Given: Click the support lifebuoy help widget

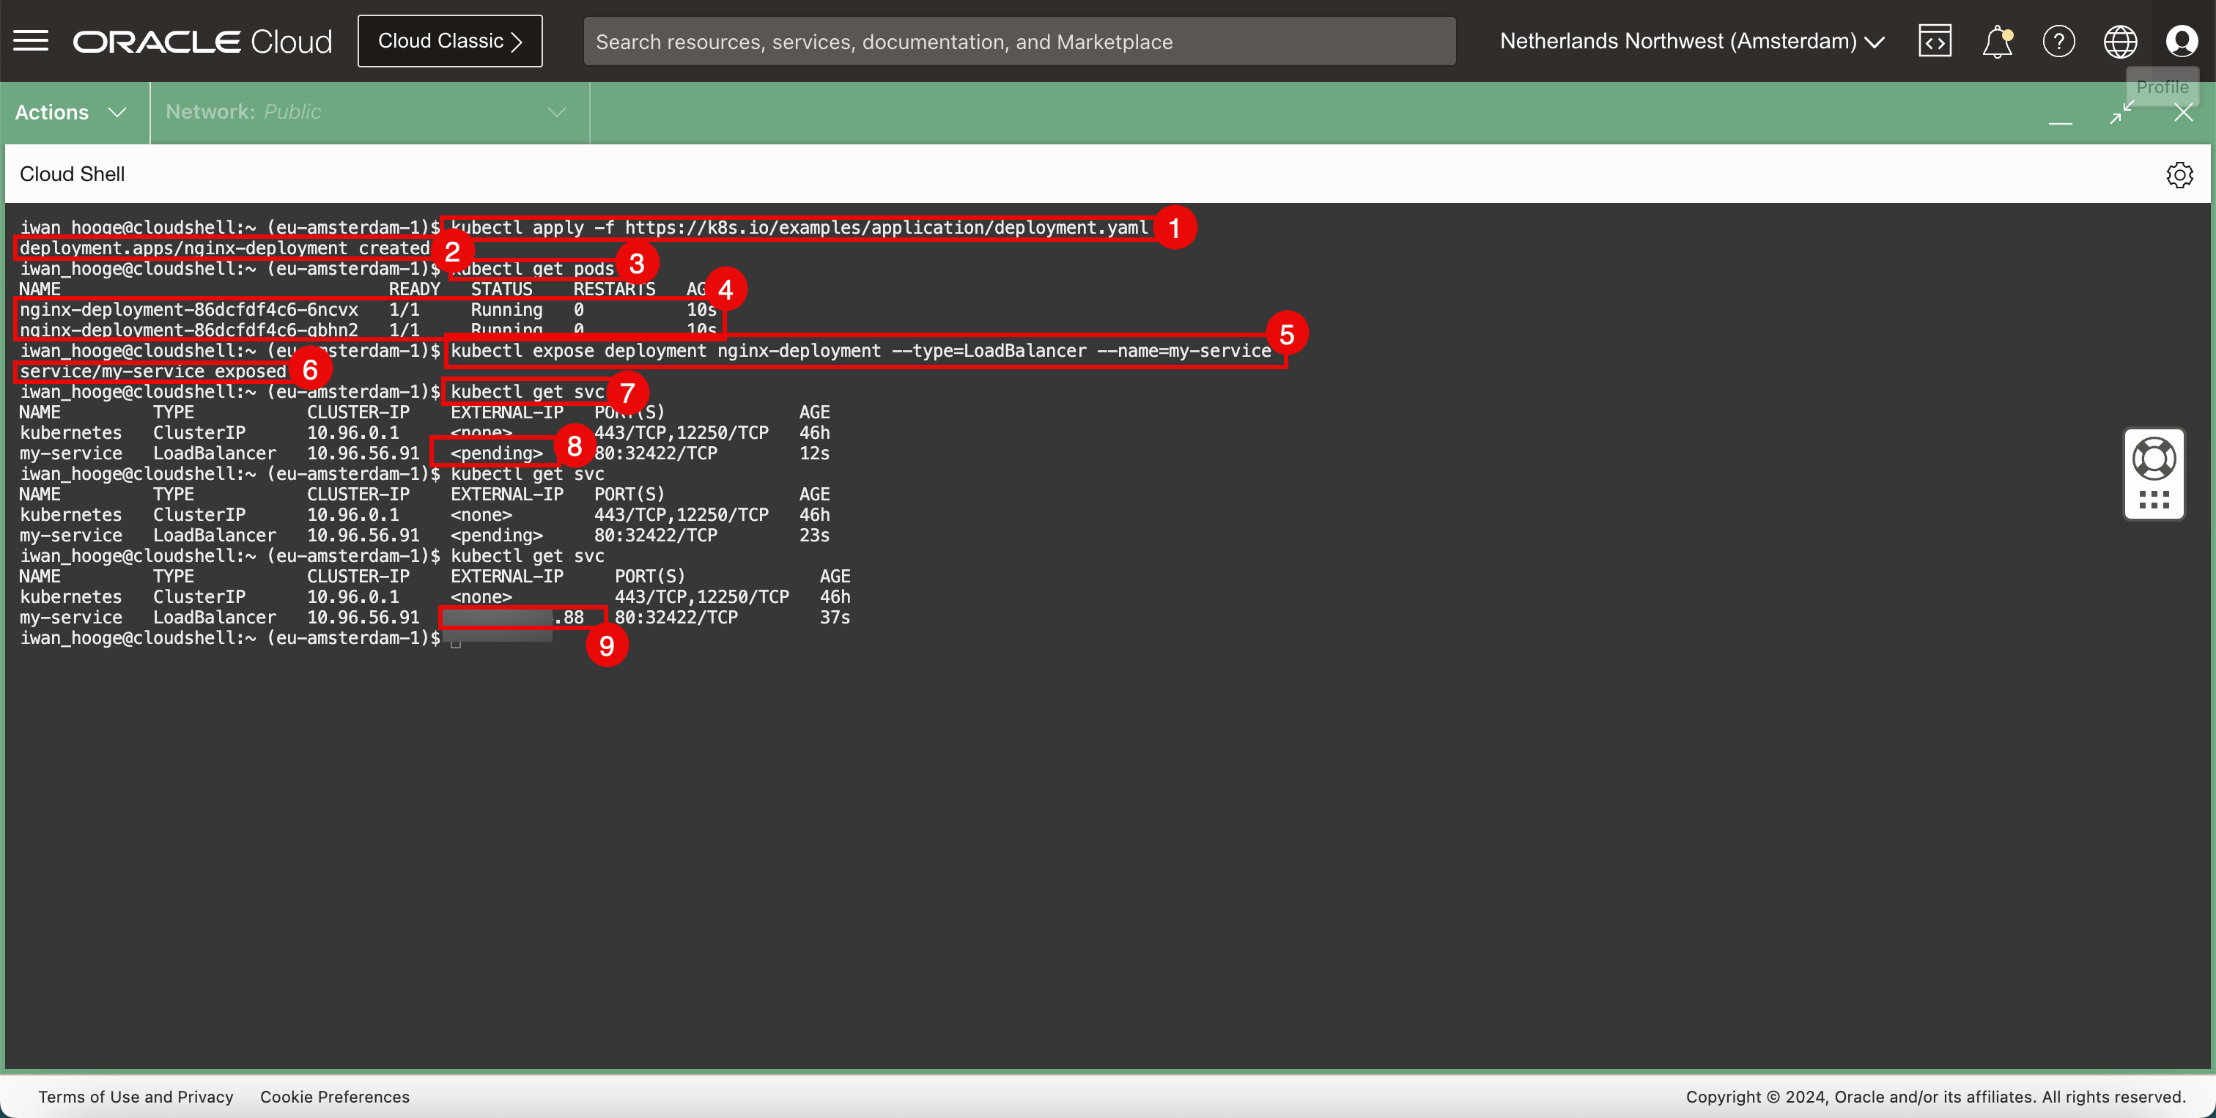Looking at the screenshot, I should pyautogui.click(x=2154, y=459).
